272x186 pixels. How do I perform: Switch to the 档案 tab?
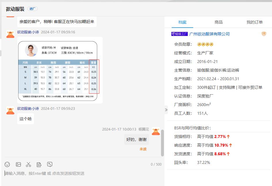(x=182, y=22)
